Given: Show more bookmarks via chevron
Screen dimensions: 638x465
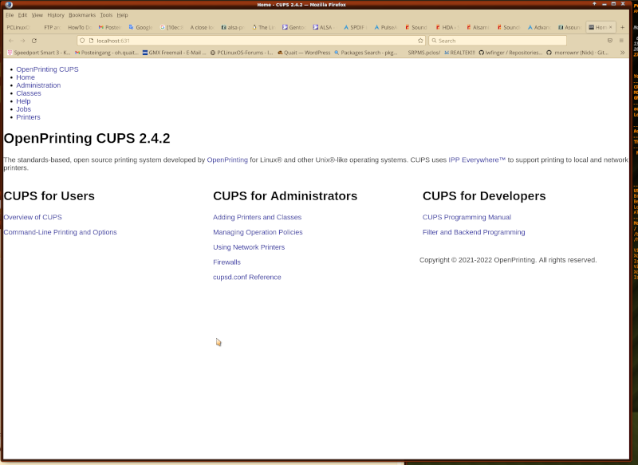Looking at the screenshot, I should [622, 53].
